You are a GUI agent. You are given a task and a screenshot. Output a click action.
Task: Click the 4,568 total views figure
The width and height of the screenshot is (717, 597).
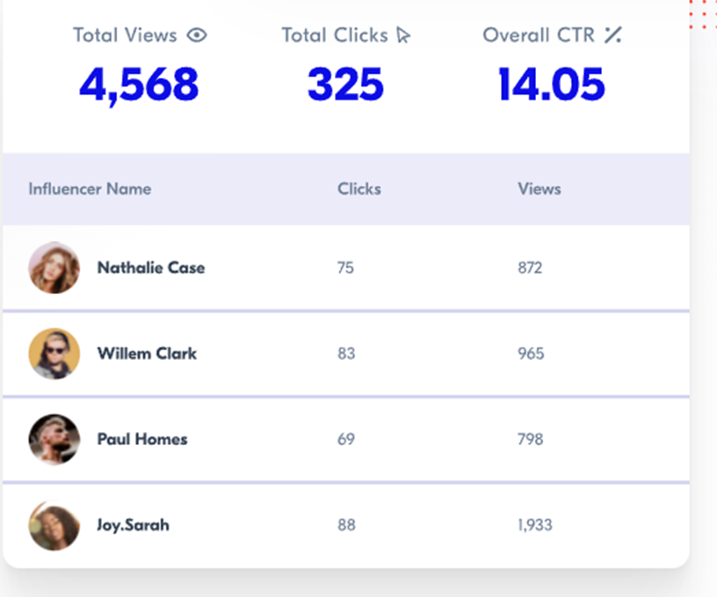point(139,85)
